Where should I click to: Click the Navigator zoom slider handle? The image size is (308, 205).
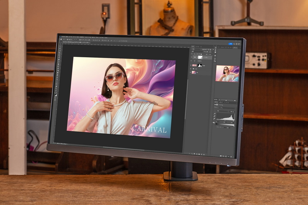tap(226, 100)
